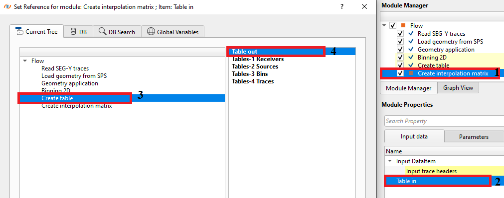Open the Global Variables tab

tap(172, 32)
